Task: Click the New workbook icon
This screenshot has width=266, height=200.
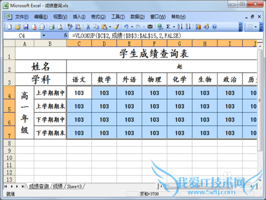Action: [x=10, y=27]
